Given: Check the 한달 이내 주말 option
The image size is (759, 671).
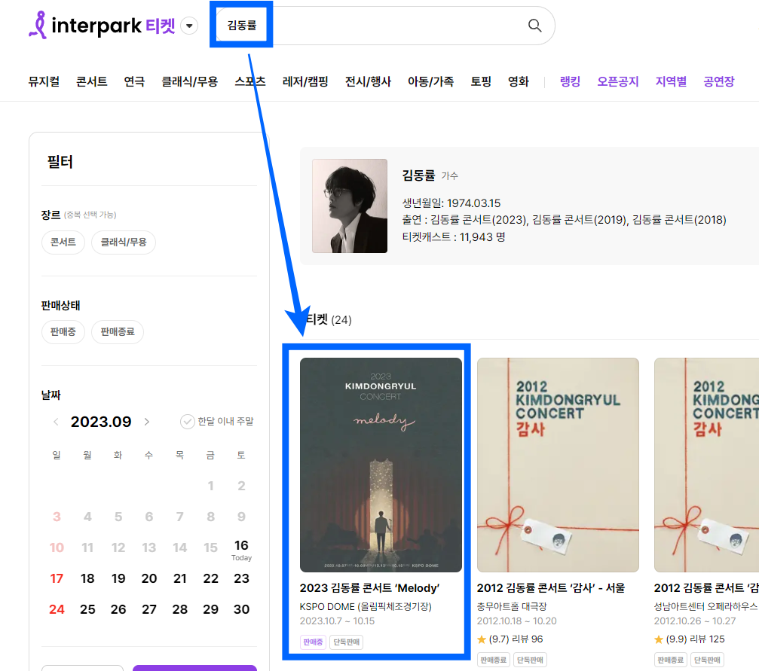Looking at the screenshot, I should pos(217,422).
